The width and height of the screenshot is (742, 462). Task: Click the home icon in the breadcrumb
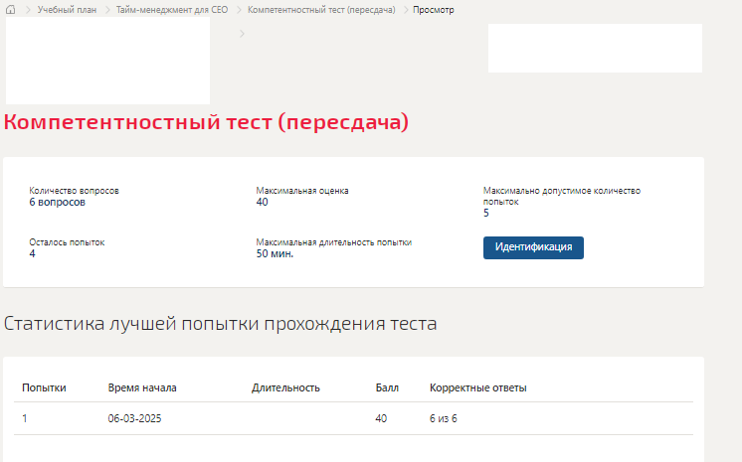coord(12,10)
